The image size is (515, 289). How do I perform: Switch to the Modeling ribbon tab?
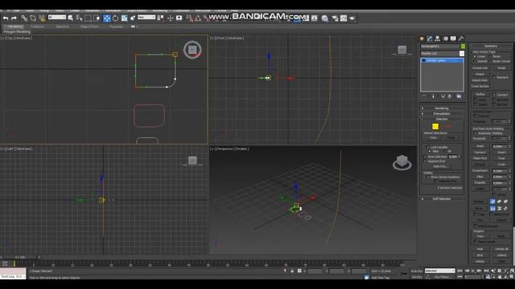click(x=15, y=26)
